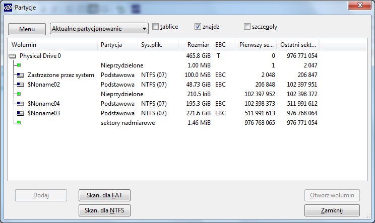Image resolution: width=375 pixels, height=223 pixels.
Task: Click the green icon in the sektory nadmiarowe row
Action: (19, 122)
